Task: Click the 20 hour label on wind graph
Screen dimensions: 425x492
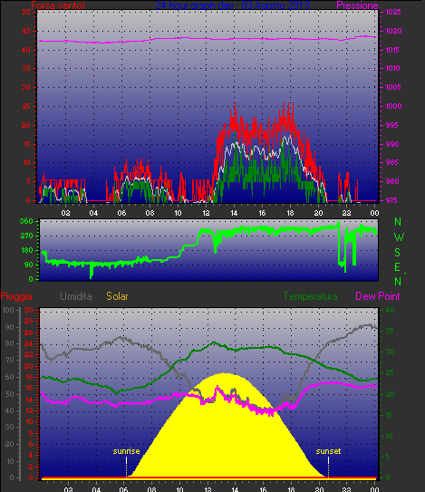Action: tap(318, 213)
